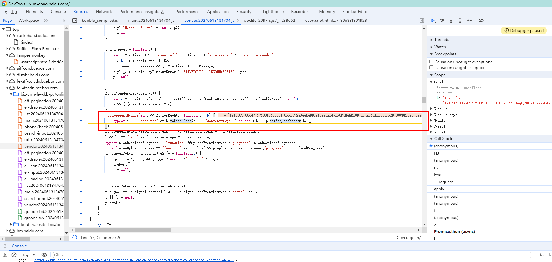The width and height of the screenshot is (552, 262).
Task: Step over next function call
Action: (442, 21)
